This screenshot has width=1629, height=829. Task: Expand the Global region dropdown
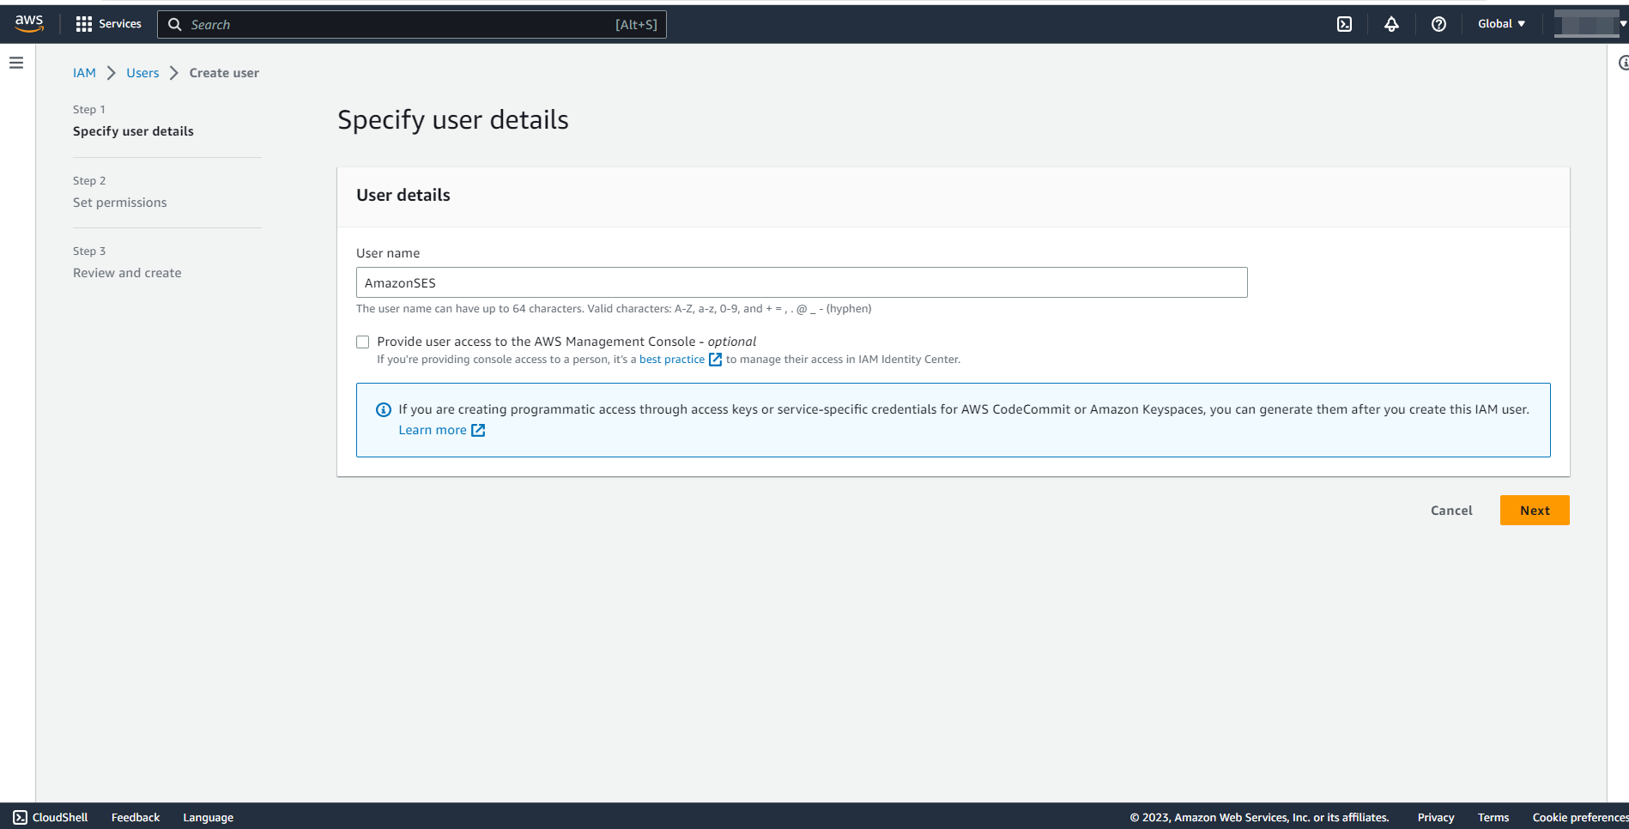1501,24
